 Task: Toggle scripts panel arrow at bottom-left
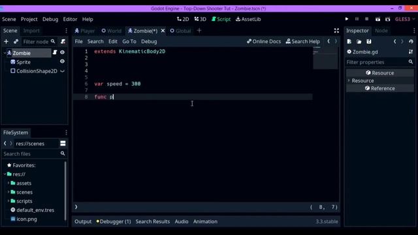76,207
